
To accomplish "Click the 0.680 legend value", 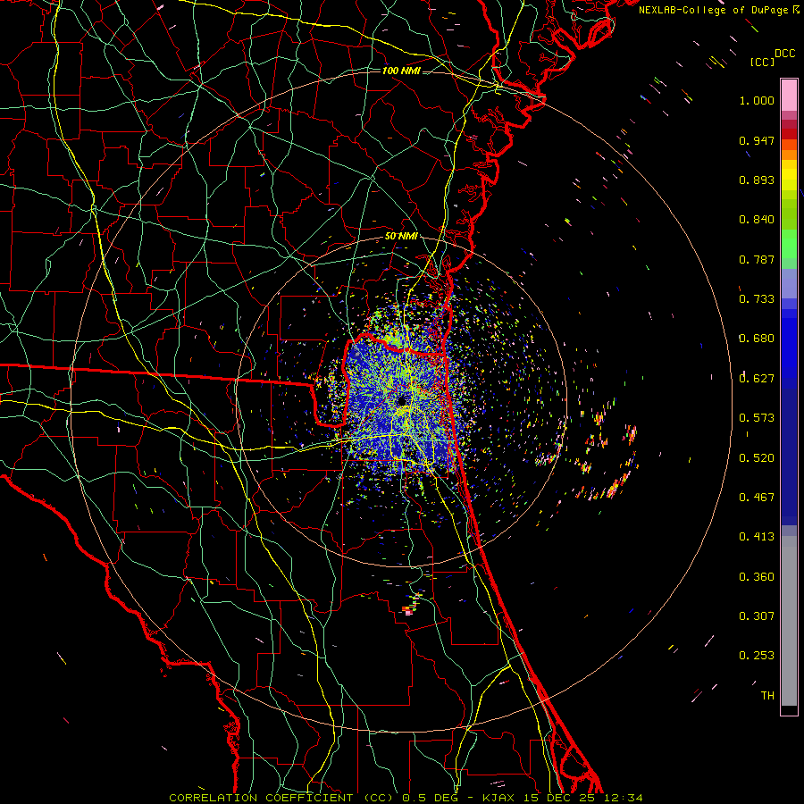I will tap(757, 339).
